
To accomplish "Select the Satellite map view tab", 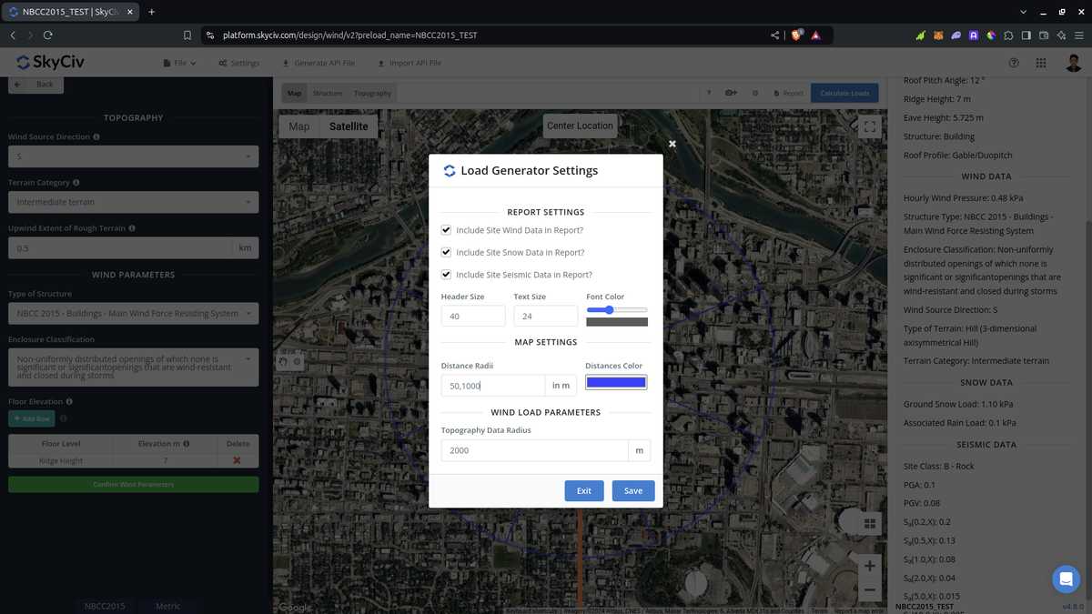I will click(x=349, y=126).
